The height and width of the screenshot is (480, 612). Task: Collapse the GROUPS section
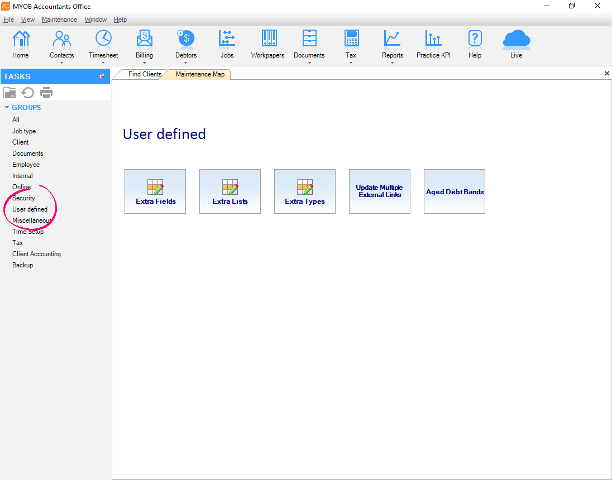coord(7,108)
